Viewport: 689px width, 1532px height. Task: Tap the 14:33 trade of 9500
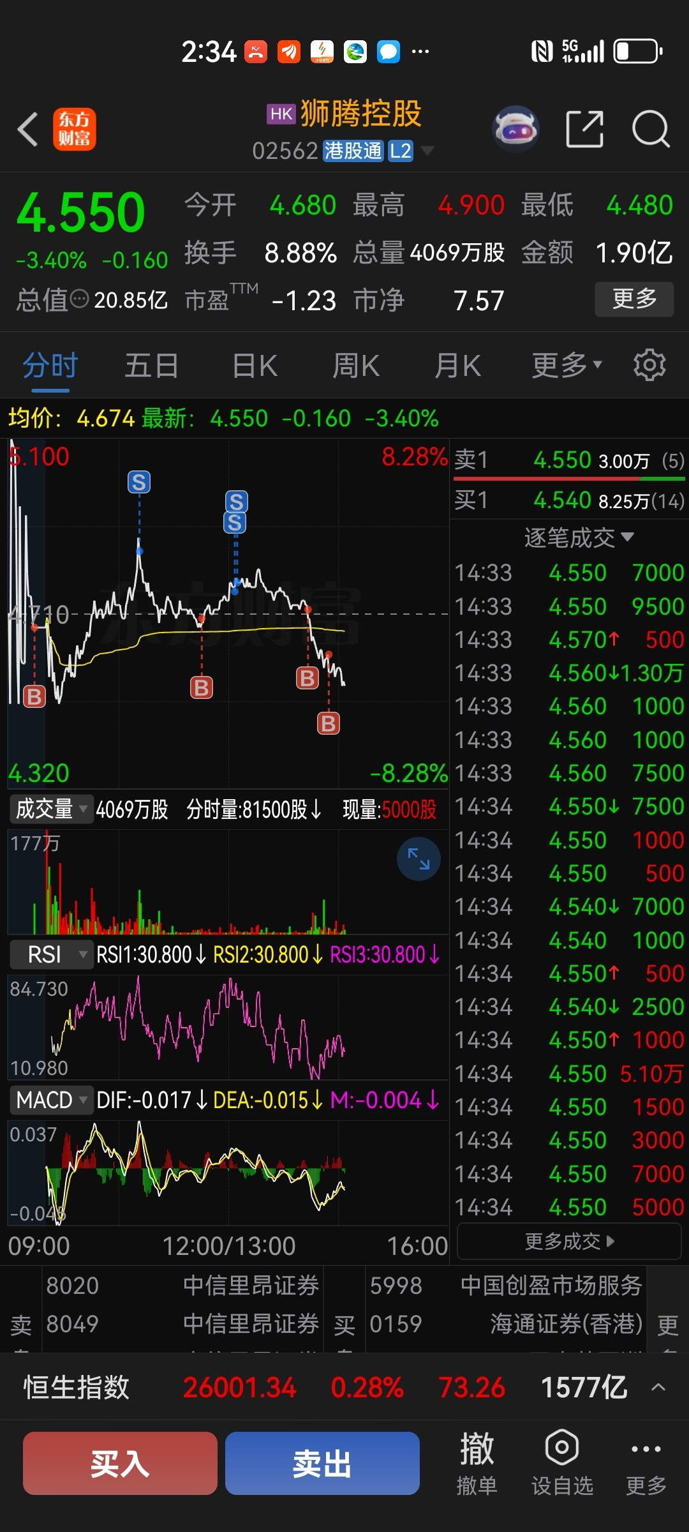click(569, 606)
